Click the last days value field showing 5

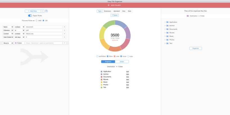(44, 37)
